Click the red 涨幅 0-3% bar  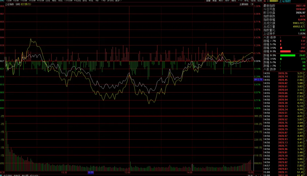click(285, 51)
